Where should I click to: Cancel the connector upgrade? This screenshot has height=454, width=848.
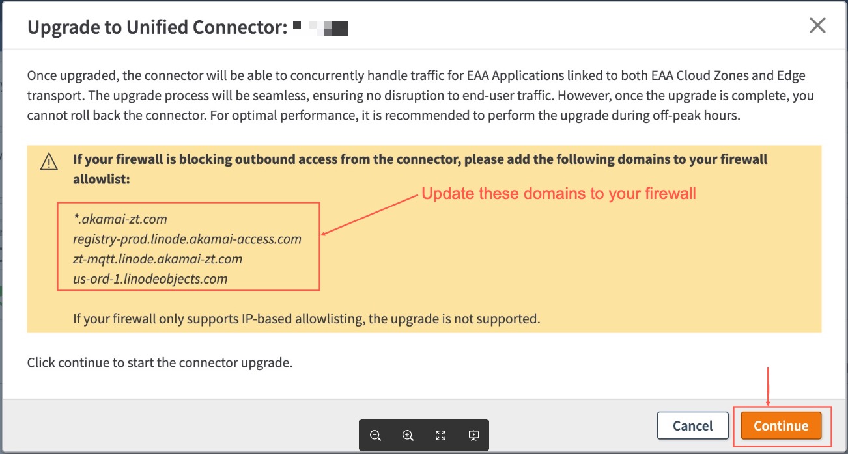[692, 426]
